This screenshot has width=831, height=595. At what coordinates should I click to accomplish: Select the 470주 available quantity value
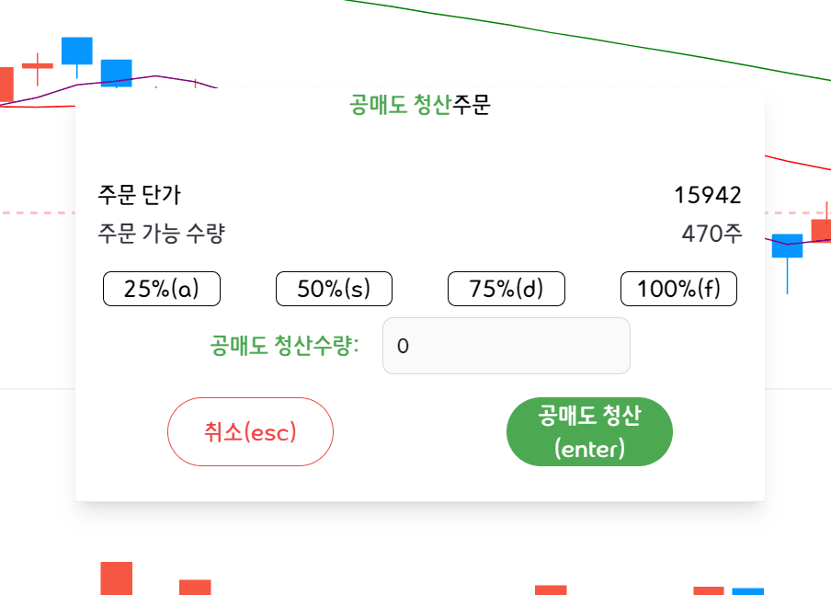tap(711, 234)
